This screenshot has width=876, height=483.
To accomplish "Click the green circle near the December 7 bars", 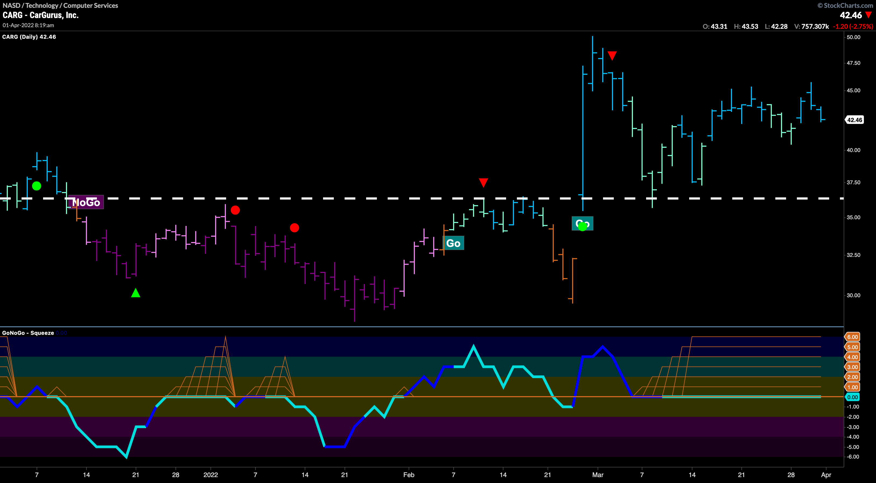I will [x=36, y=186].
